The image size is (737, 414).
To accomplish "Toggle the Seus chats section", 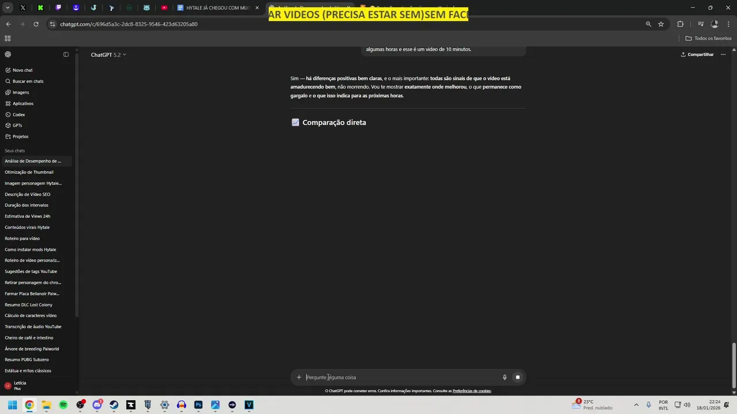I will [x=15, y=151].
